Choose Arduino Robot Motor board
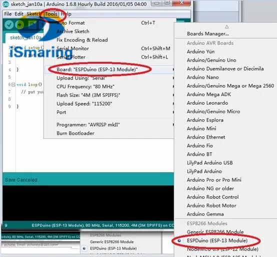 (211, 205)
